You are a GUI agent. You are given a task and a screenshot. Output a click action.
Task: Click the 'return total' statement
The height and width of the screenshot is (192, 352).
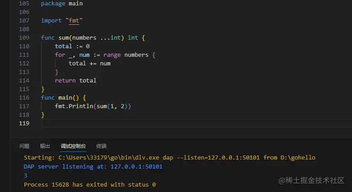(76, 81)
